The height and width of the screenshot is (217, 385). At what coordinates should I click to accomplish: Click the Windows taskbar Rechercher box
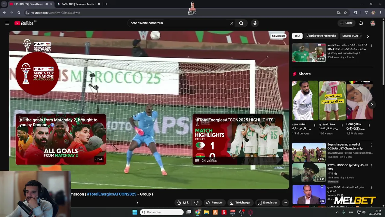162,212
